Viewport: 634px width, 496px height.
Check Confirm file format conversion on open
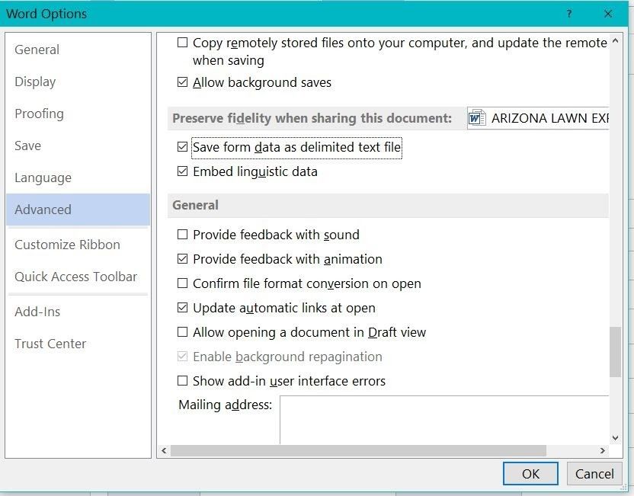click(182, 283)
